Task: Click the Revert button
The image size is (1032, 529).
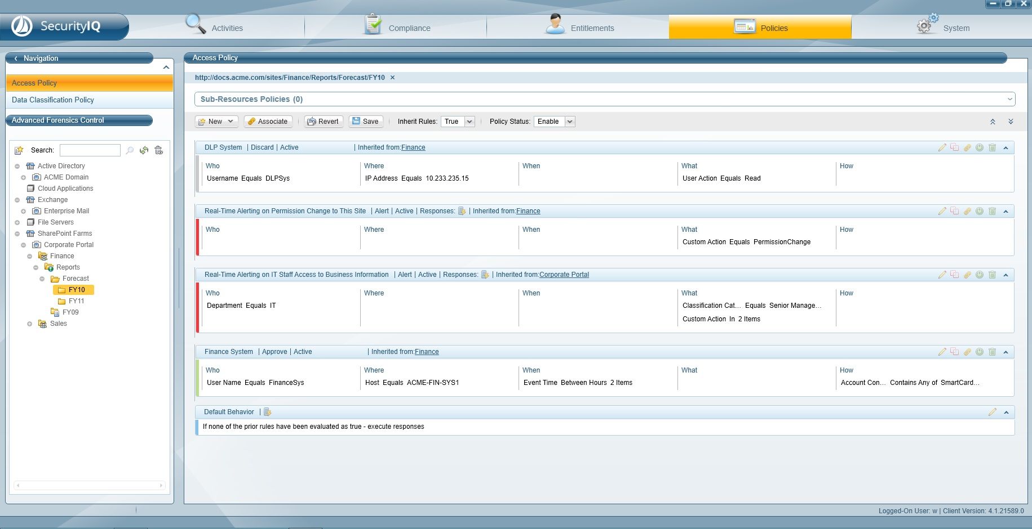Action: pyautogui.click(x=324, y=122)
